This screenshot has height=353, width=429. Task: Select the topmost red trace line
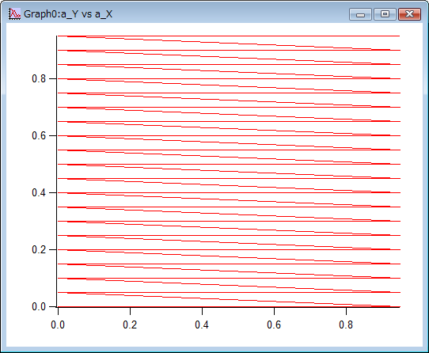(x=229, y=36)
